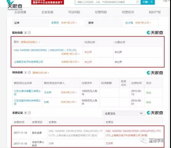Viewport: 171px width, 148px height.
Task: Open the 企业背景 tab
Action: (20, 12)
